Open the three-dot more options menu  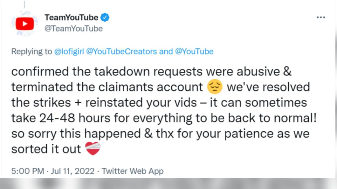321,17
